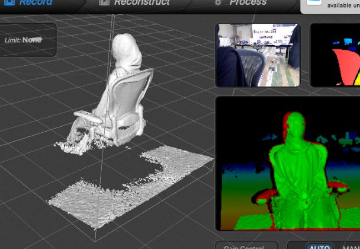360x249 pixels.
Task: Click the green depth map view
Action: [x=288, y=164]
